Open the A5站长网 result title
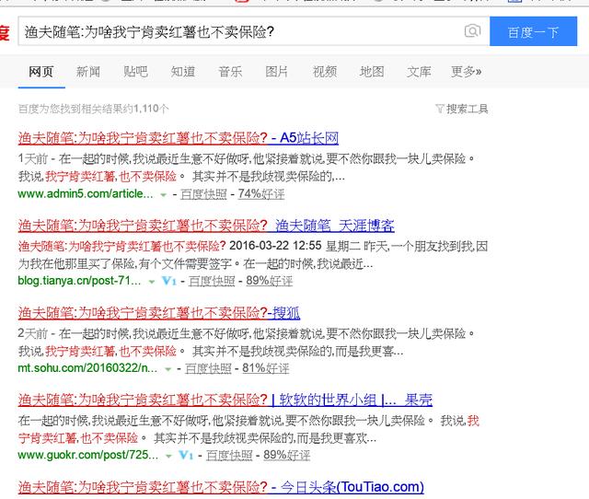 tap(178, 138)
